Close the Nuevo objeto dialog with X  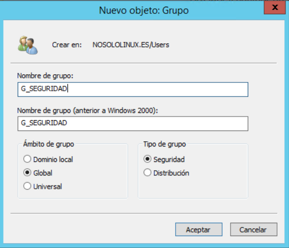tap(275, 7)
